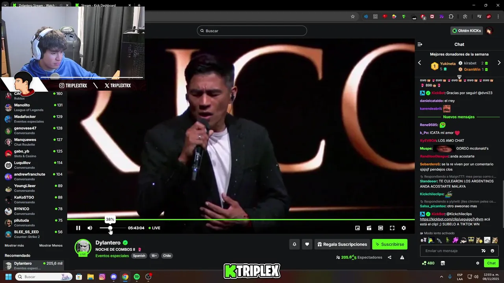The image size is (504, 283).
Task: Open genovese47 channel in sidebar
Action: coord(33,130)
